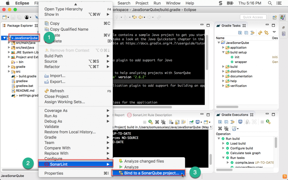Expand all in Gradle Executions view
Image resolution: width=288 pixels, height=180 pixels.
click(220, 122)
